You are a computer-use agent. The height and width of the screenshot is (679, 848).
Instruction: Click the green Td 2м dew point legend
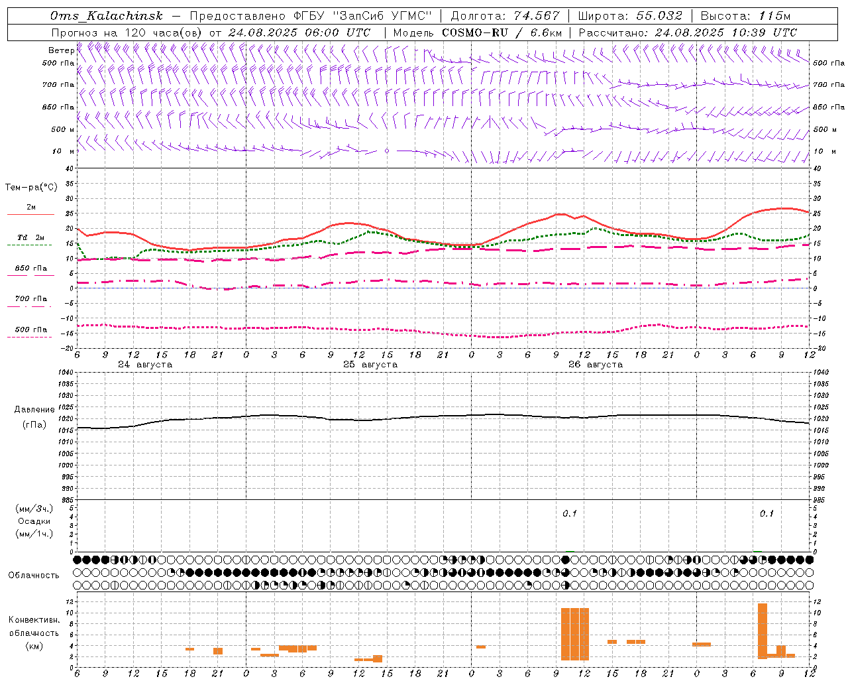(x=30, y=241)
